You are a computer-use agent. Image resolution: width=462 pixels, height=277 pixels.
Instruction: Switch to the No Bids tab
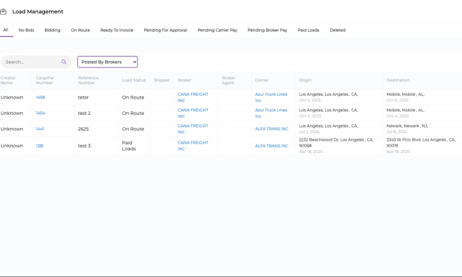[26, 30]
